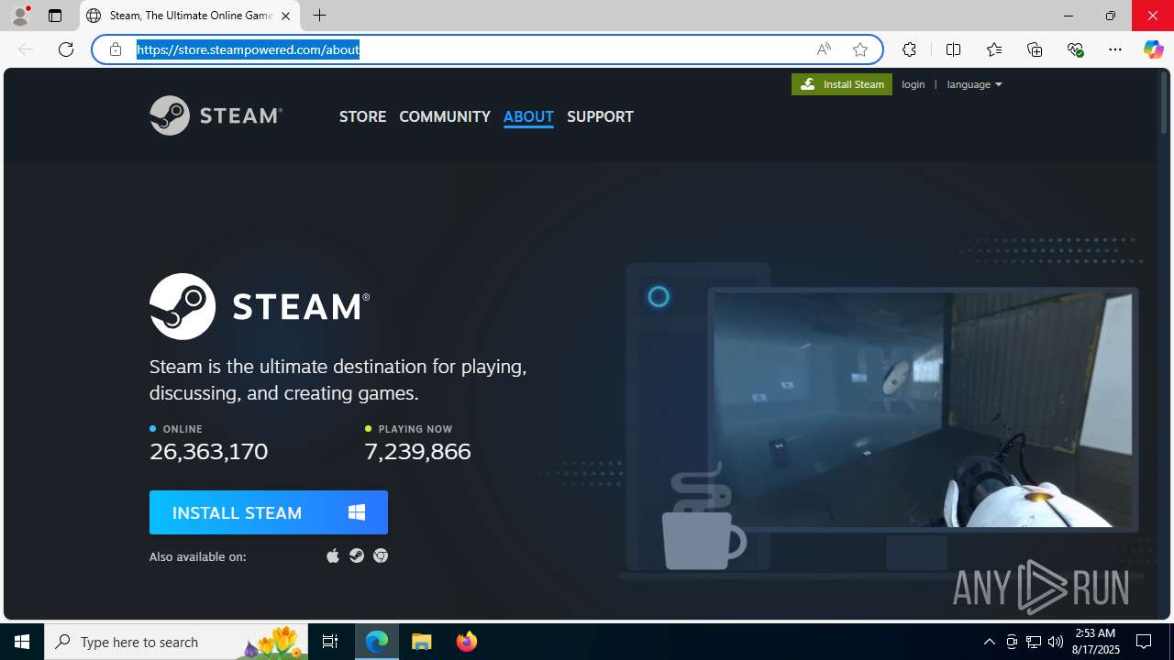Viewport: 1174px width, 660px height.
Task: Open Browser essentials heart icon
Action: click(1075, 49)
